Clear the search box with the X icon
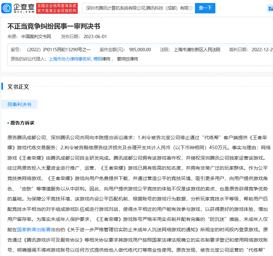Screen dimensions: 273x256 [x=191, y=8]
